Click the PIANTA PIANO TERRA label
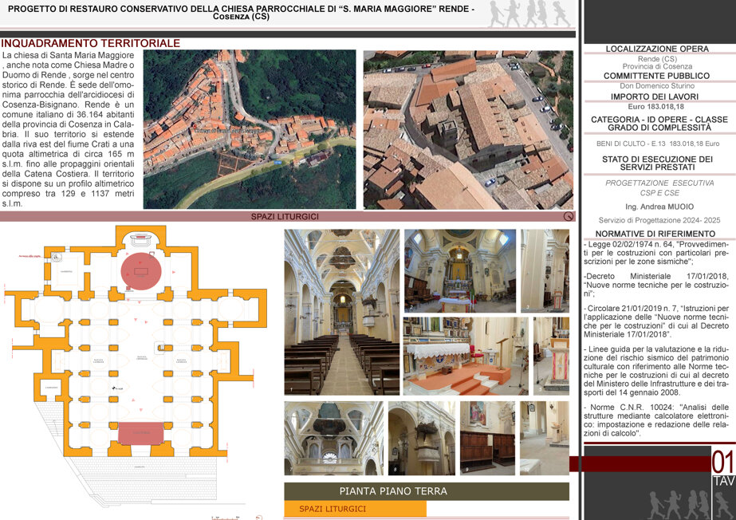The width and height of the screenshot is (736, 520). pos(393,491)
